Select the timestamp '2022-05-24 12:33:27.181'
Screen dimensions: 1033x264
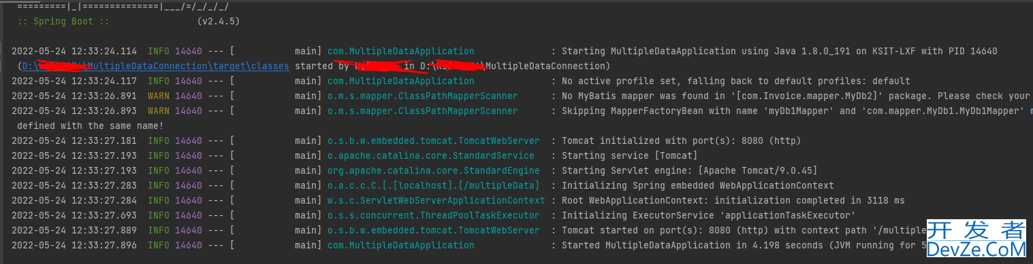coord(74,140)
